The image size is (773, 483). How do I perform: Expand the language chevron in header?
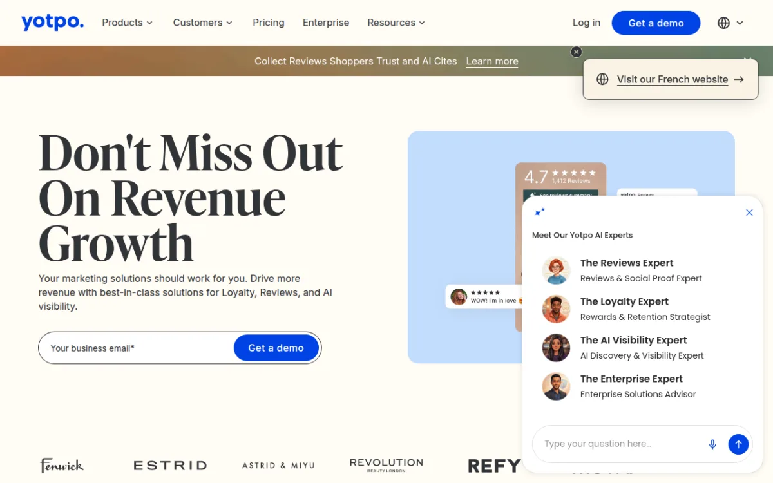coord(740,23)
